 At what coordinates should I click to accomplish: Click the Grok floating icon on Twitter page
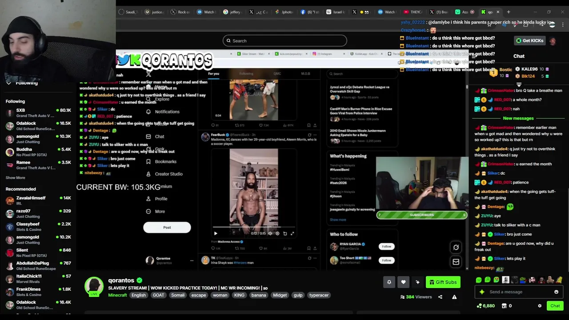[456, 247]
